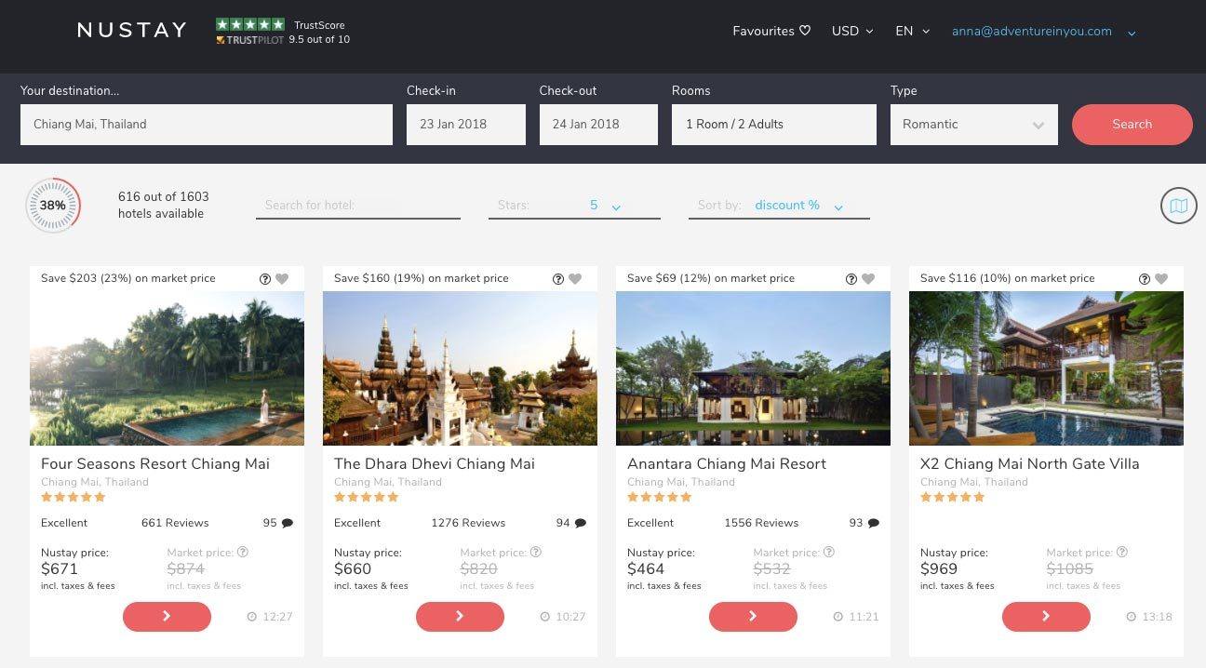The image size is (1206, 668).
Task: Open the anna@adventureinyou.com account menu
Action: [1031, 31]
